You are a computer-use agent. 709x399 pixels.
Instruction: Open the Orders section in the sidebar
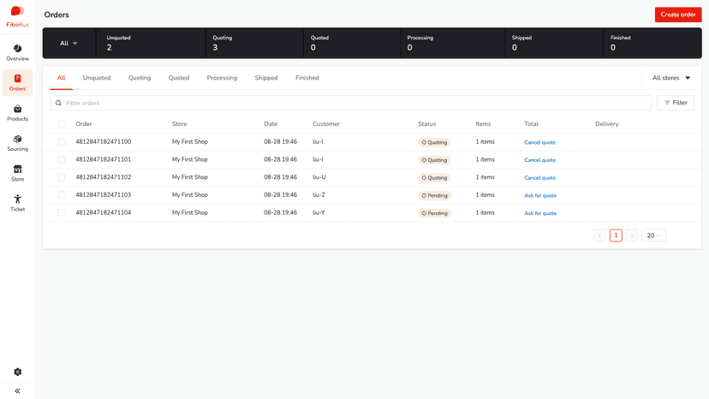pos(18,83)
